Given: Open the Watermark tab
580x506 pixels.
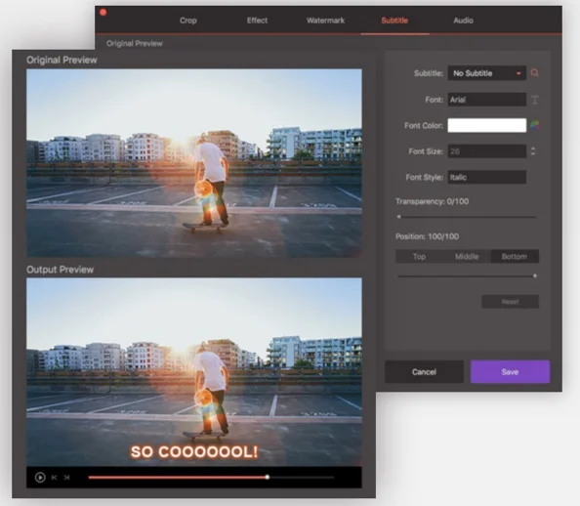Looking at the screenshot, I should pos(325,21).
